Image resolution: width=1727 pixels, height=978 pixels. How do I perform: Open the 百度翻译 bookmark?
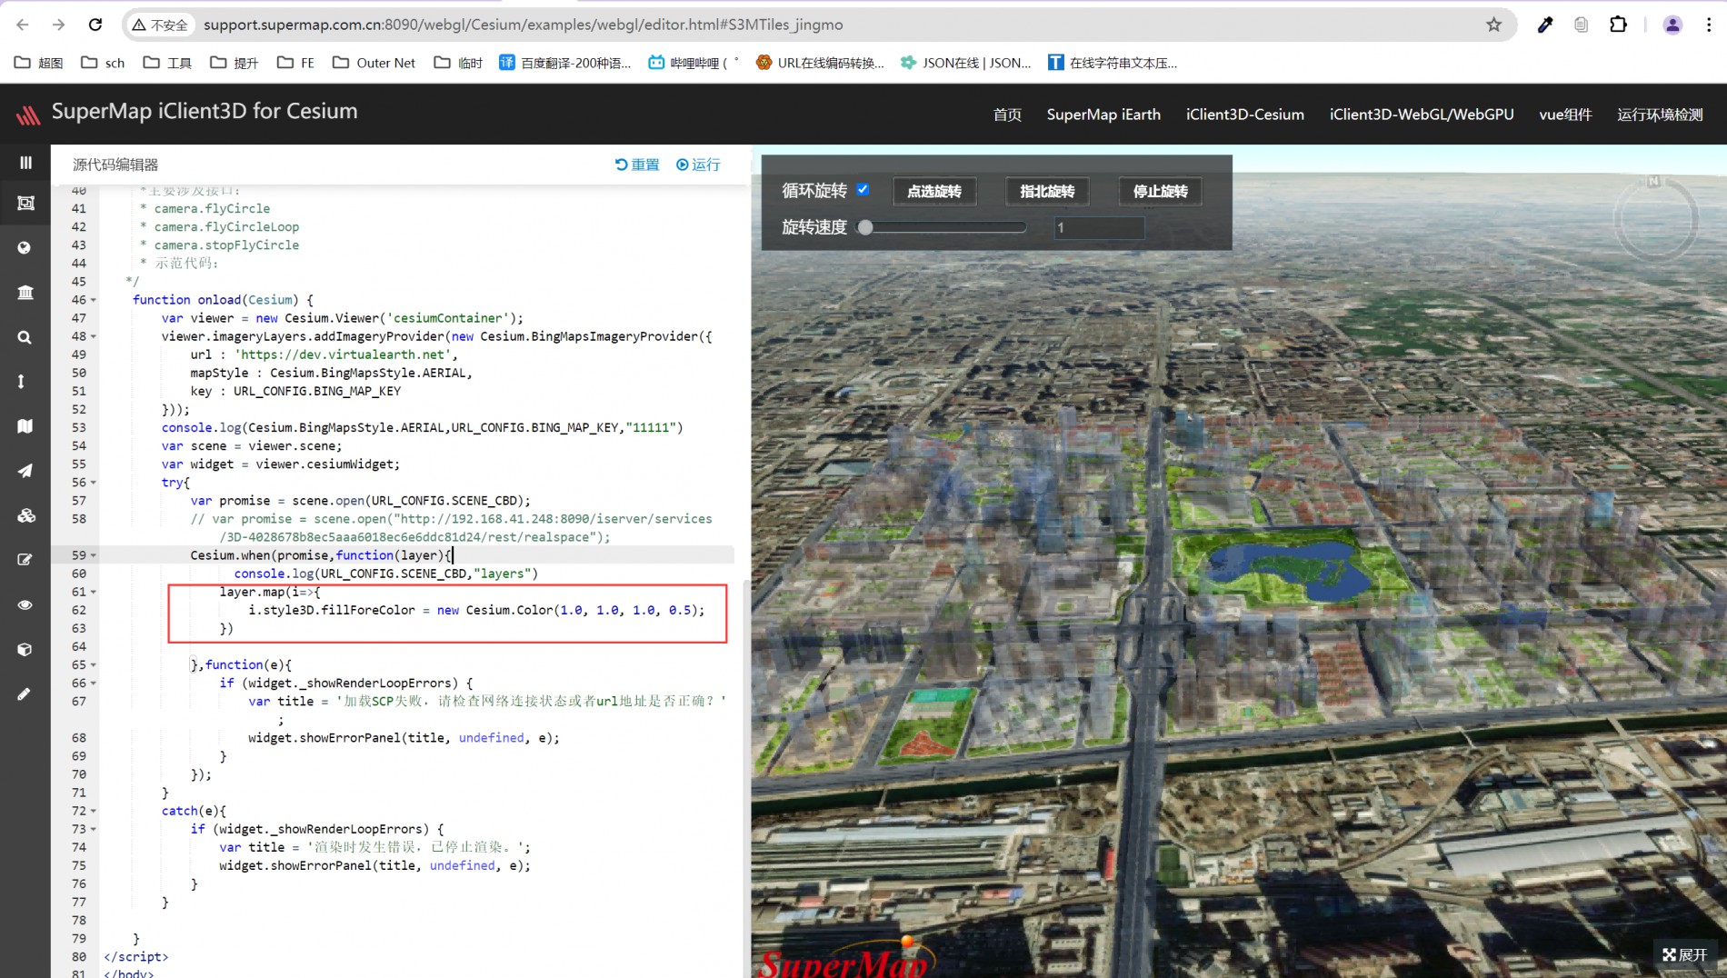coord(564,63)
